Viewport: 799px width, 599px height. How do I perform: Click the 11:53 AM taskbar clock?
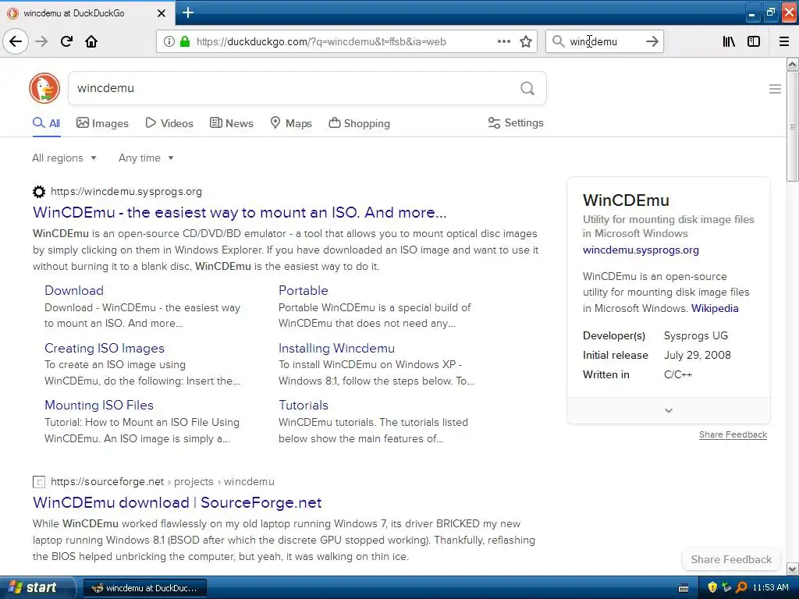click(770, 588)
